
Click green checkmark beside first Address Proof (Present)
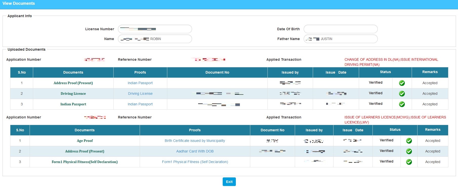click(x=402, y=83)
